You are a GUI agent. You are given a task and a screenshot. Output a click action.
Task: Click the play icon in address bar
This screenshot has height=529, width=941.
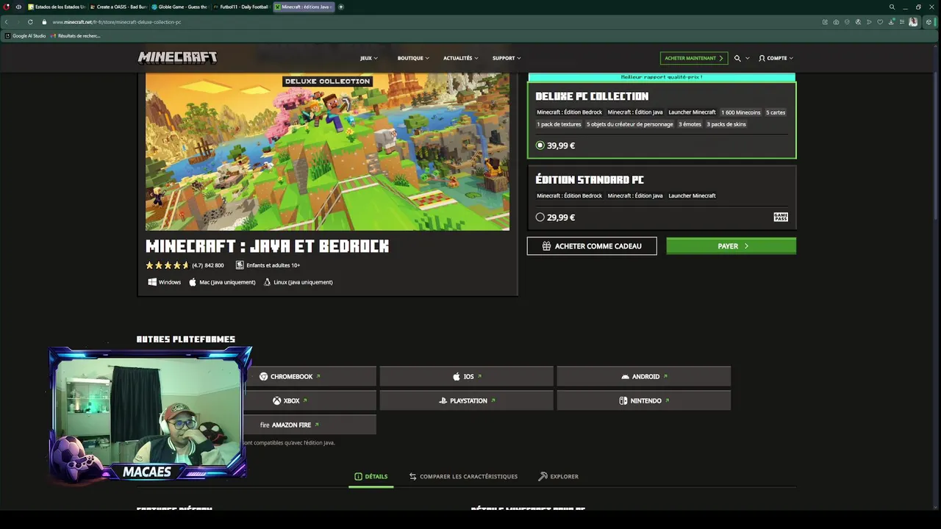[869, 22]
